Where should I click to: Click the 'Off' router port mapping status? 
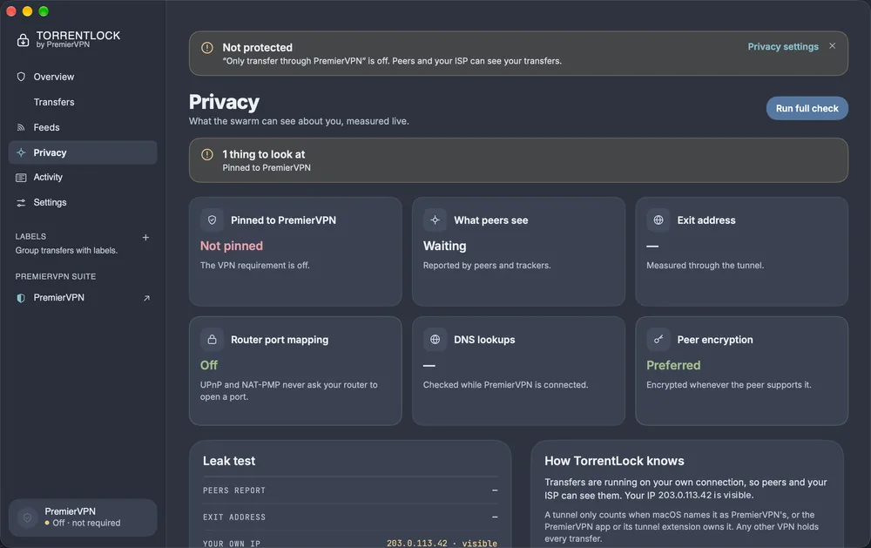coord(209,365)
